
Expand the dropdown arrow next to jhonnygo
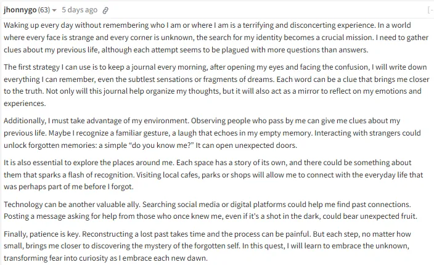[x=54, y=10]
